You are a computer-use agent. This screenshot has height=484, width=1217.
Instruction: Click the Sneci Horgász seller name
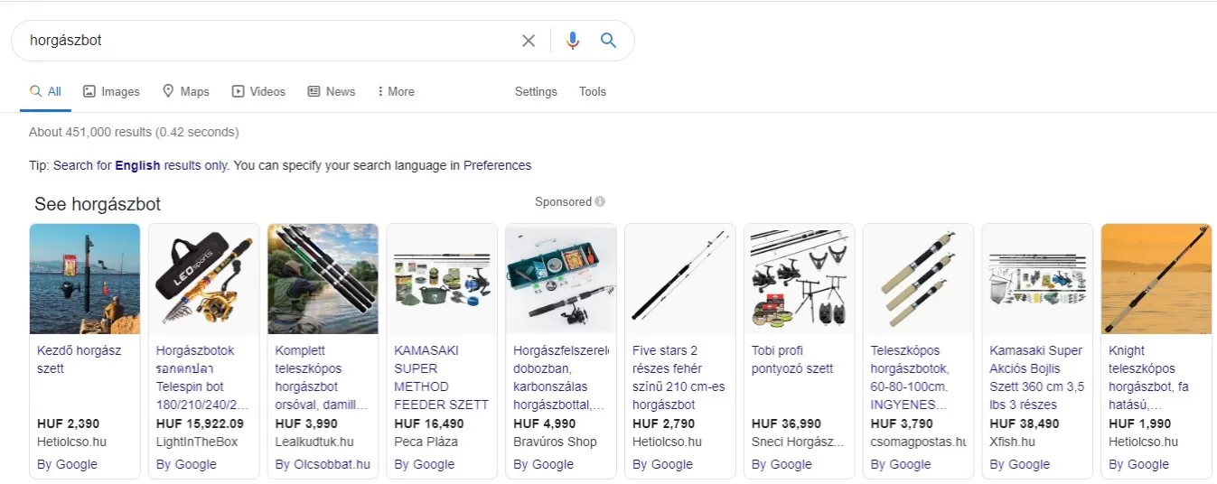tap(798, 442)
